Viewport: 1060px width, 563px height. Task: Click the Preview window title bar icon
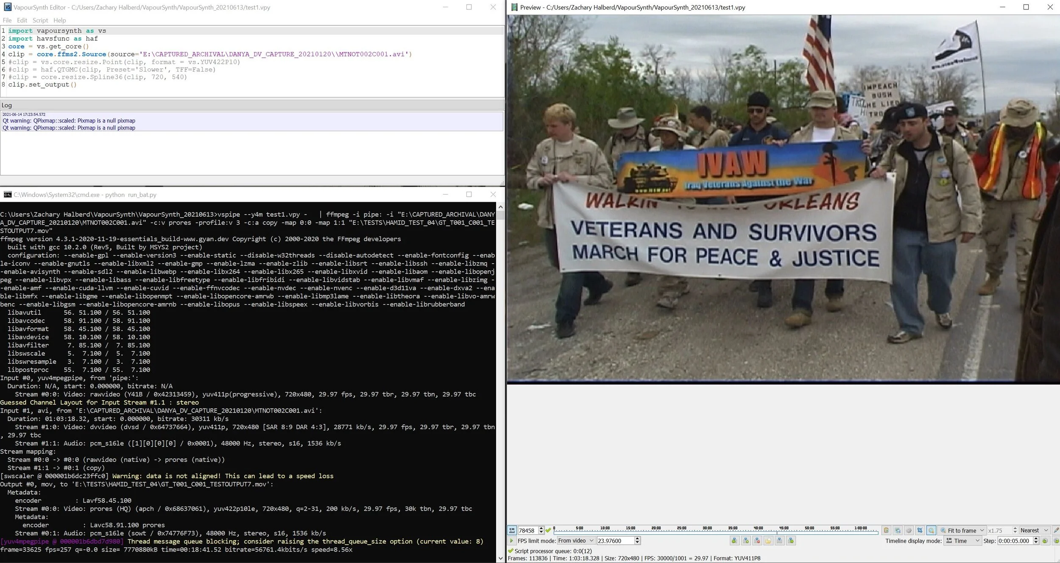(x=514, y=7)
